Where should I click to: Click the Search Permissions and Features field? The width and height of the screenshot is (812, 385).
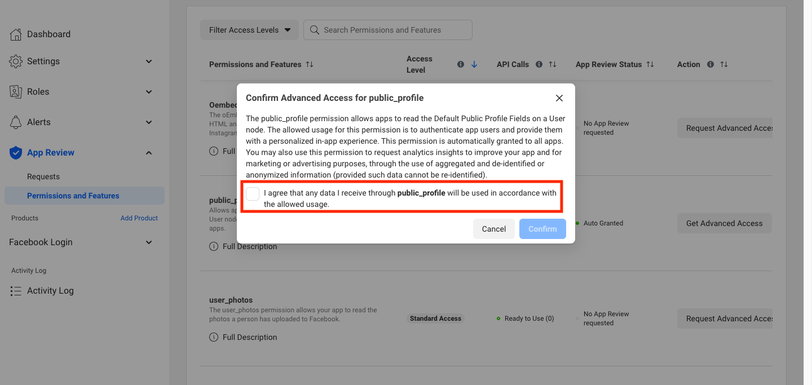point(388,30)
